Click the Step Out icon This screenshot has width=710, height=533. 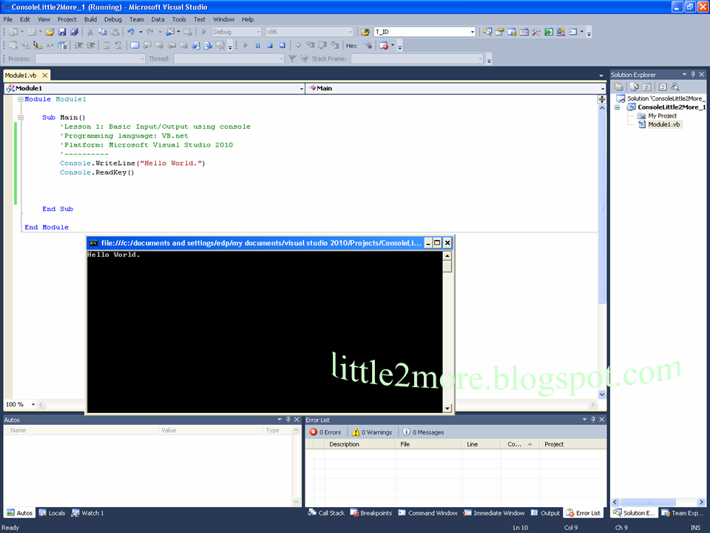pyautogui.click(x=334, y=45)
